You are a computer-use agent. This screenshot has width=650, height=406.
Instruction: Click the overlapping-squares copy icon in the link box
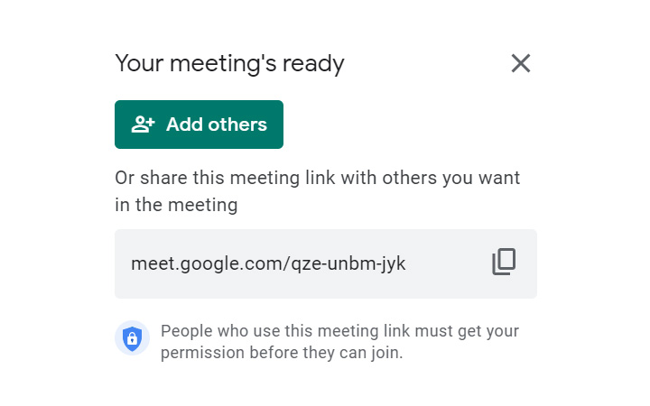tap(504, 262)
